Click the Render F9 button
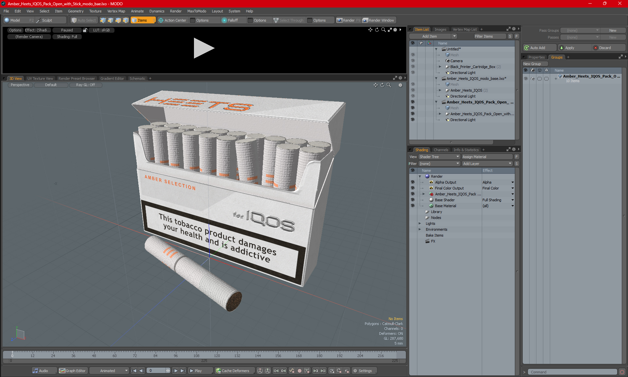The height and width of the screenshot is (377, 628). pos(348,20)
